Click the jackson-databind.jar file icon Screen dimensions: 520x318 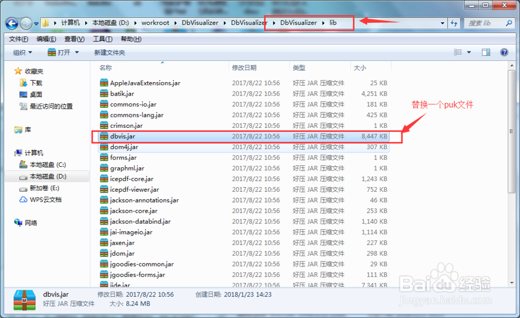(104, 221)
